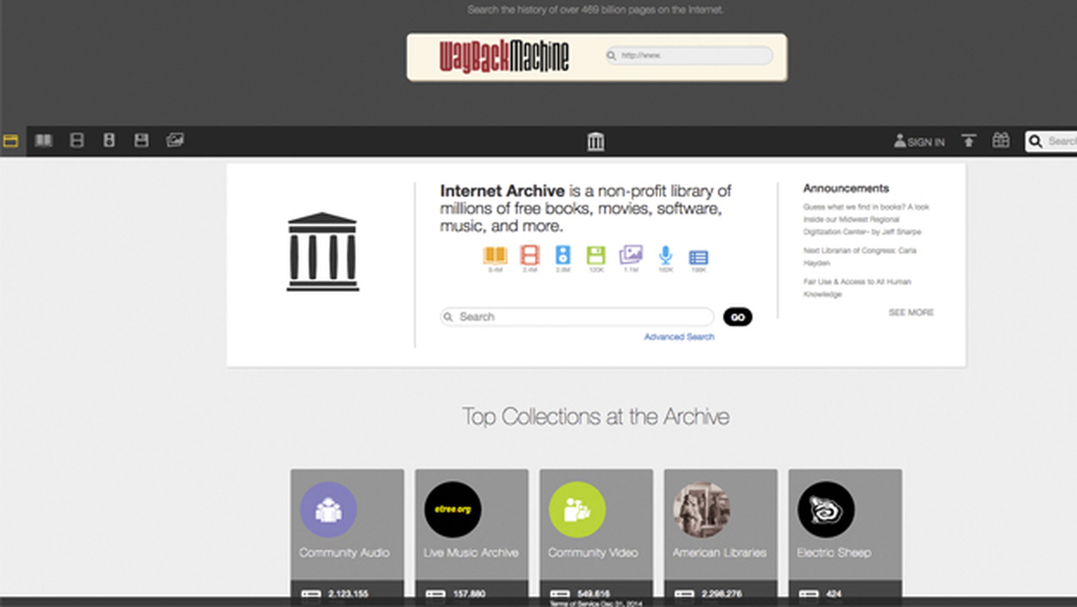1077x607 pixels.
Task: Open the Electric Sheep collection tile
Action: (845, 538)
